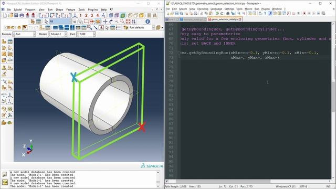
Task: Open the Viewport menu in Abaqus
Action: (30, 9)
